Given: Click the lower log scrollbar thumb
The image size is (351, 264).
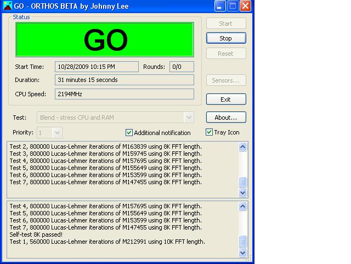Looking at the screenshot, I should [x=242, y=242].
